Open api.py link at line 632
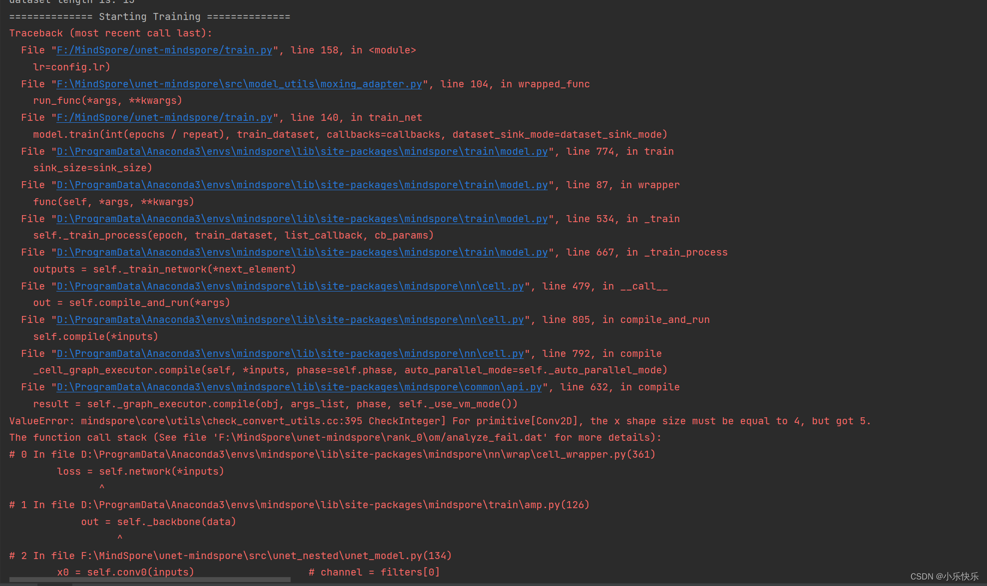 pos(299,387)
